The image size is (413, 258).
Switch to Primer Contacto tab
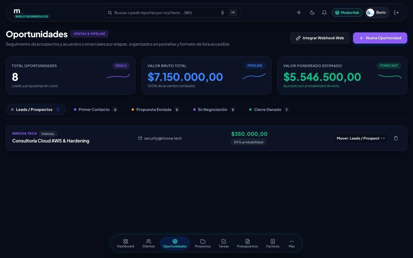click(96, 110)
